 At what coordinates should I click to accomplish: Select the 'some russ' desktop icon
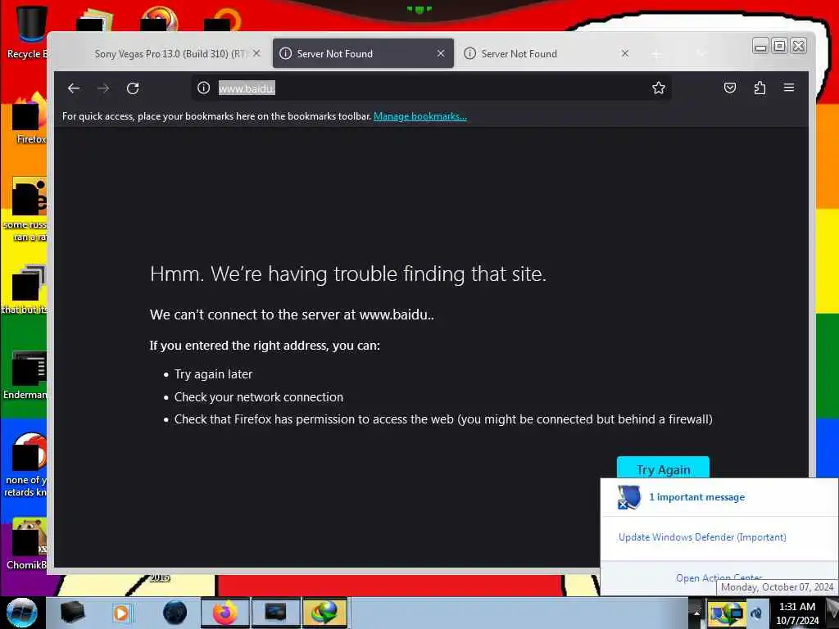[x=25, y=210]
